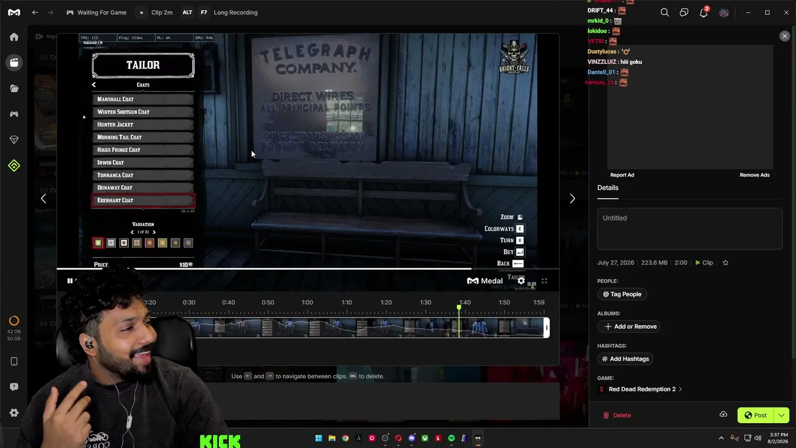The height and width of the screenshot is (448, 796).
Task: Click the Report Ad link
Action: click(622, 175)
